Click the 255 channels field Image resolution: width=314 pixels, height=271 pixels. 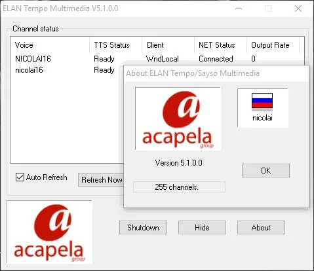179,187
